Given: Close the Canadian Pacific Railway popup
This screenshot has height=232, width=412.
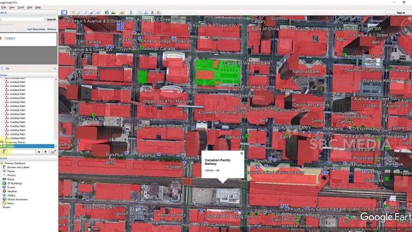Looking at the screenshot, I should 241,153.
